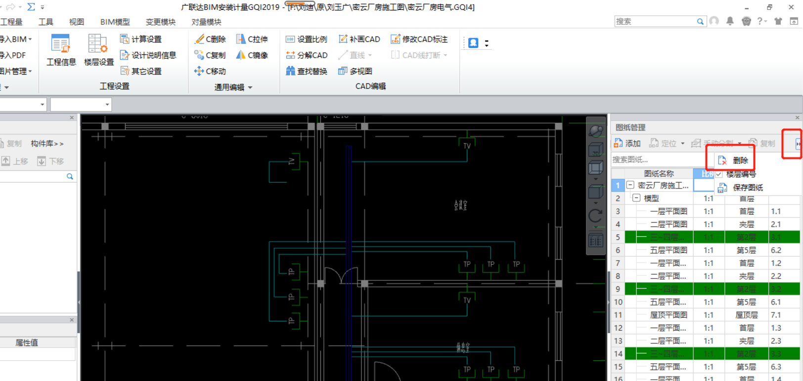Select the C拉伸 stretch tool
Image resolution: width=803 pixels, height=381 pixels.
252,39
